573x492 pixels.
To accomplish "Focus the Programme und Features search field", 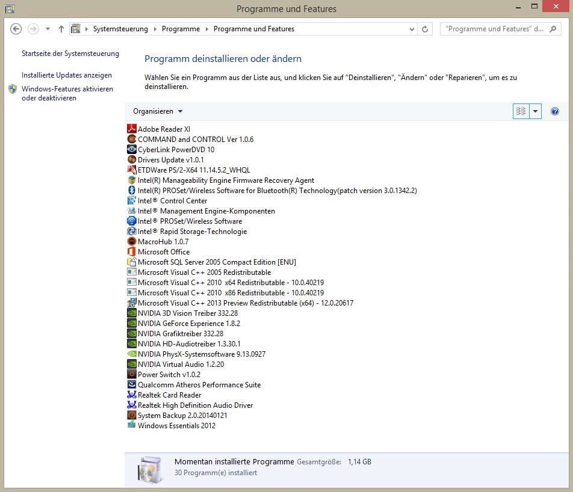I will pos(495,29).
